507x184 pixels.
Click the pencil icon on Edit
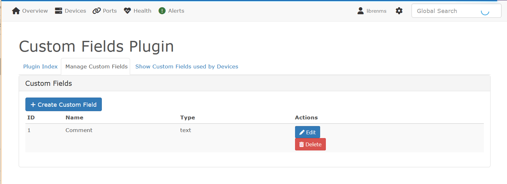click(302, 132)
